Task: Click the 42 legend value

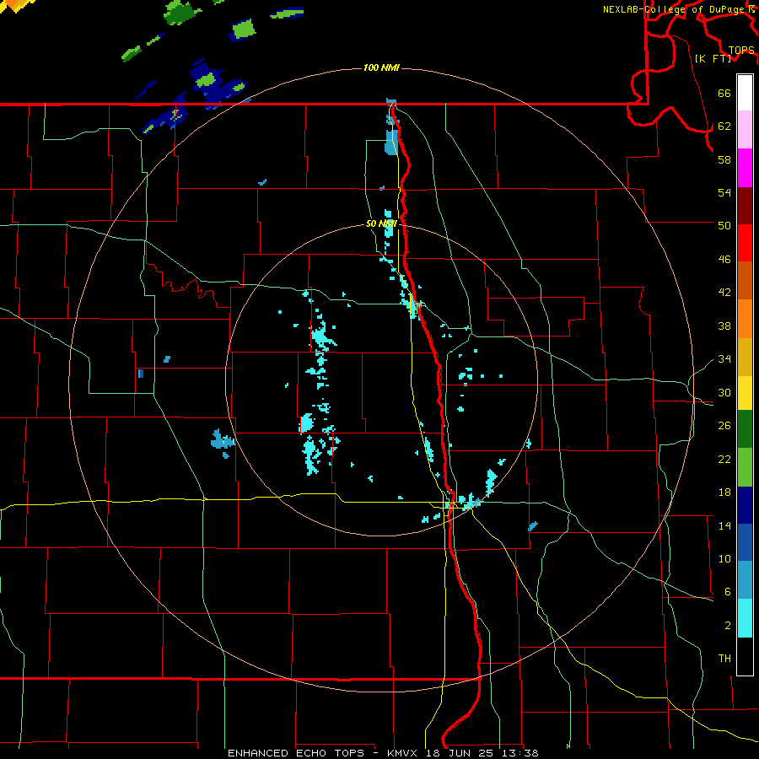Action: coord(724,293)
